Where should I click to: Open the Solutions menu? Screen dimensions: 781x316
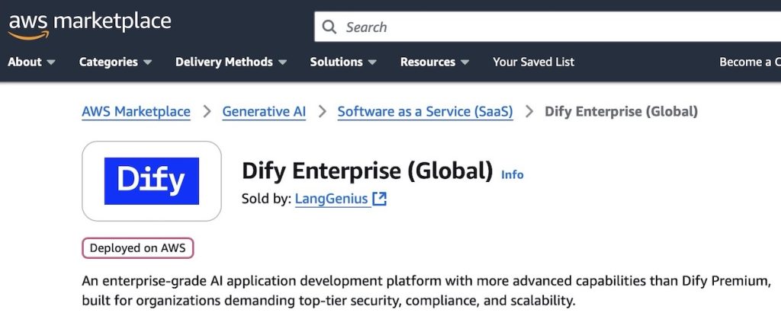(343, 62)
